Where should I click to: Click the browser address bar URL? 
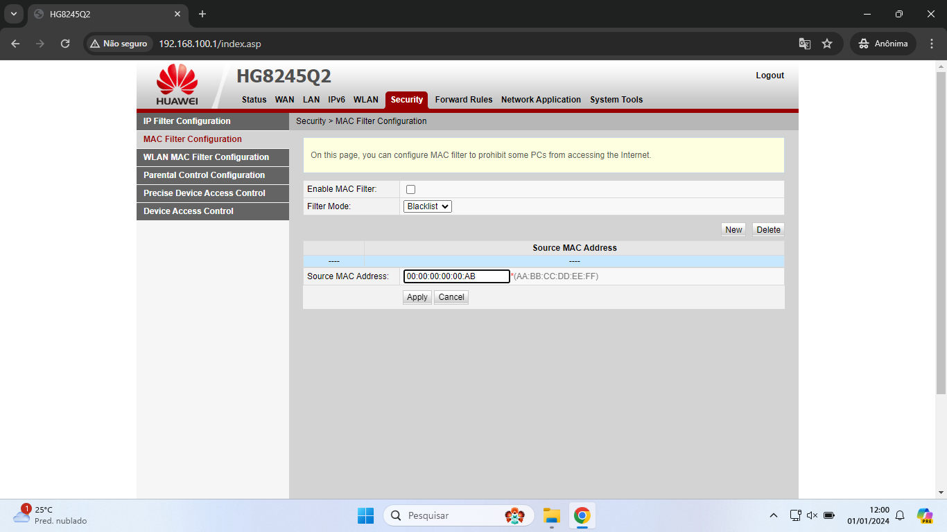[210, 44]
